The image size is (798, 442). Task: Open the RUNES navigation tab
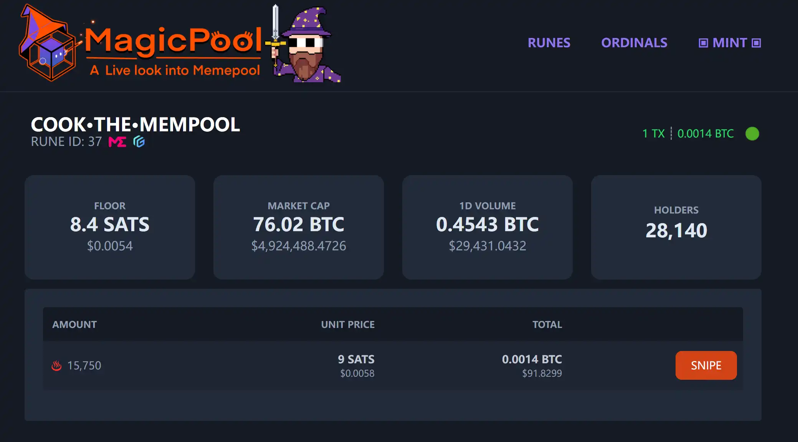pos(549,43)
